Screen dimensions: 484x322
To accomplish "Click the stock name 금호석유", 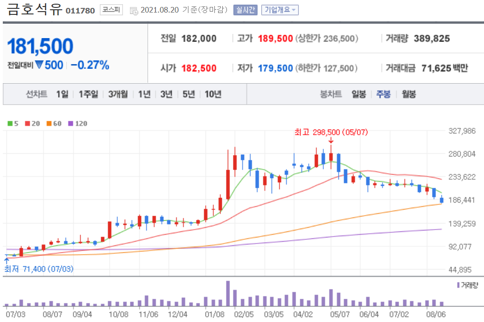I will (34, 9).
